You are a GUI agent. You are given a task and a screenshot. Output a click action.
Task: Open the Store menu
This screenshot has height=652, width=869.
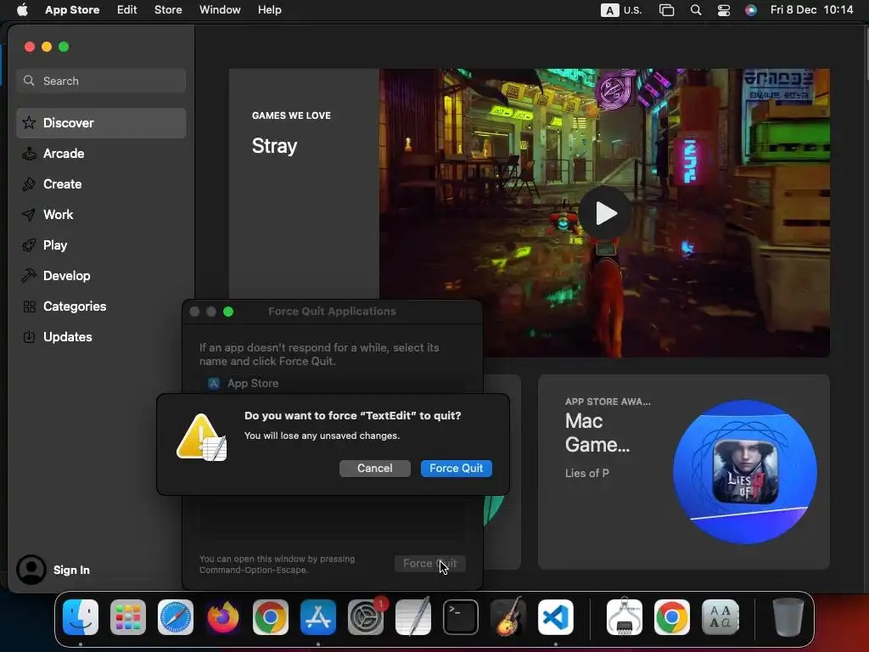[x=168, y=10]
